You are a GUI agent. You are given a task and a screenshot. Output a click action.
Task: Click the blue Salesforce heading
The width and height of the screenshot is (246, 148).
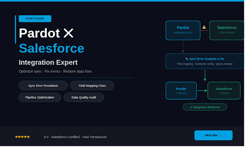(51, 48)
